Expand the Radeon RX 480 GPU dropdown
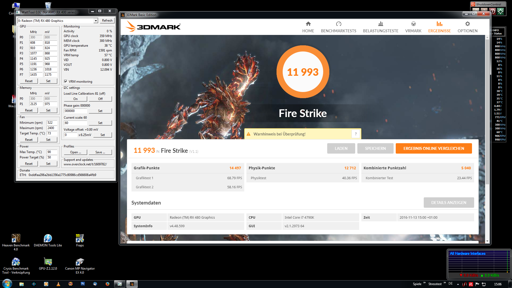Image resolution: width=512 pixels, height=288 pixels. click(96, 21)
